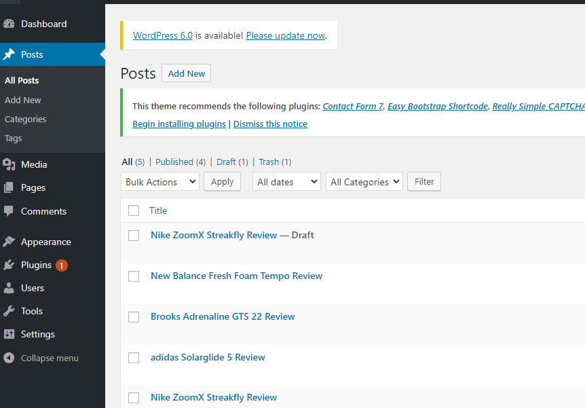Viewport: 585px width, 408px height.
Task: Click the Appearance paintbrush icon
Action: tap(9, 242)
